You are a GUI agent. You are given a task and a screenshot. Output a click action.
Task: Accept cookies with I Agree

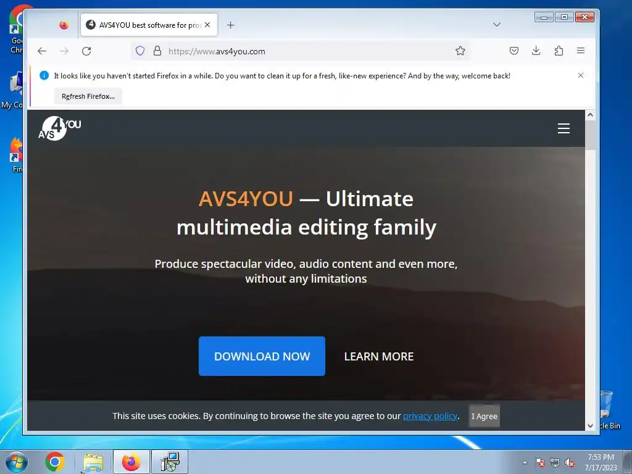click(x=484, y=417)
